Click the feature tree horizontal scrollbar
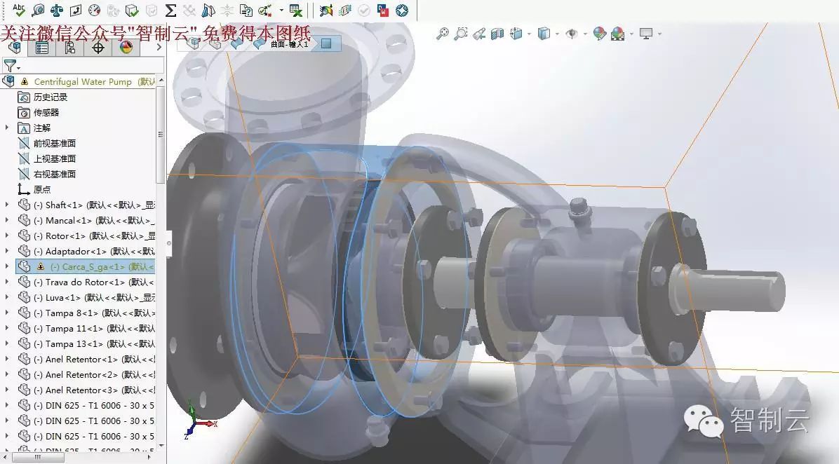This screenshot has height=464, width=839. [37, 458]
